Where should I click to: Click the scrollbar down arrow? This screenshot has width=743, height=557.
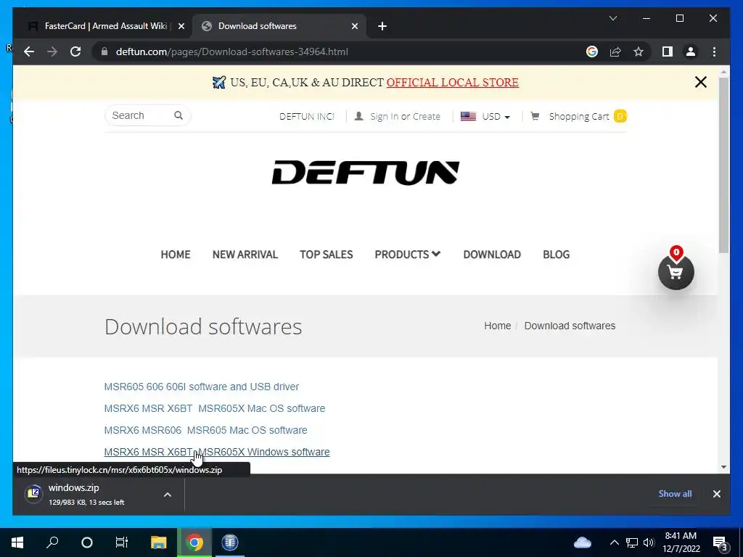coord(723,467)
